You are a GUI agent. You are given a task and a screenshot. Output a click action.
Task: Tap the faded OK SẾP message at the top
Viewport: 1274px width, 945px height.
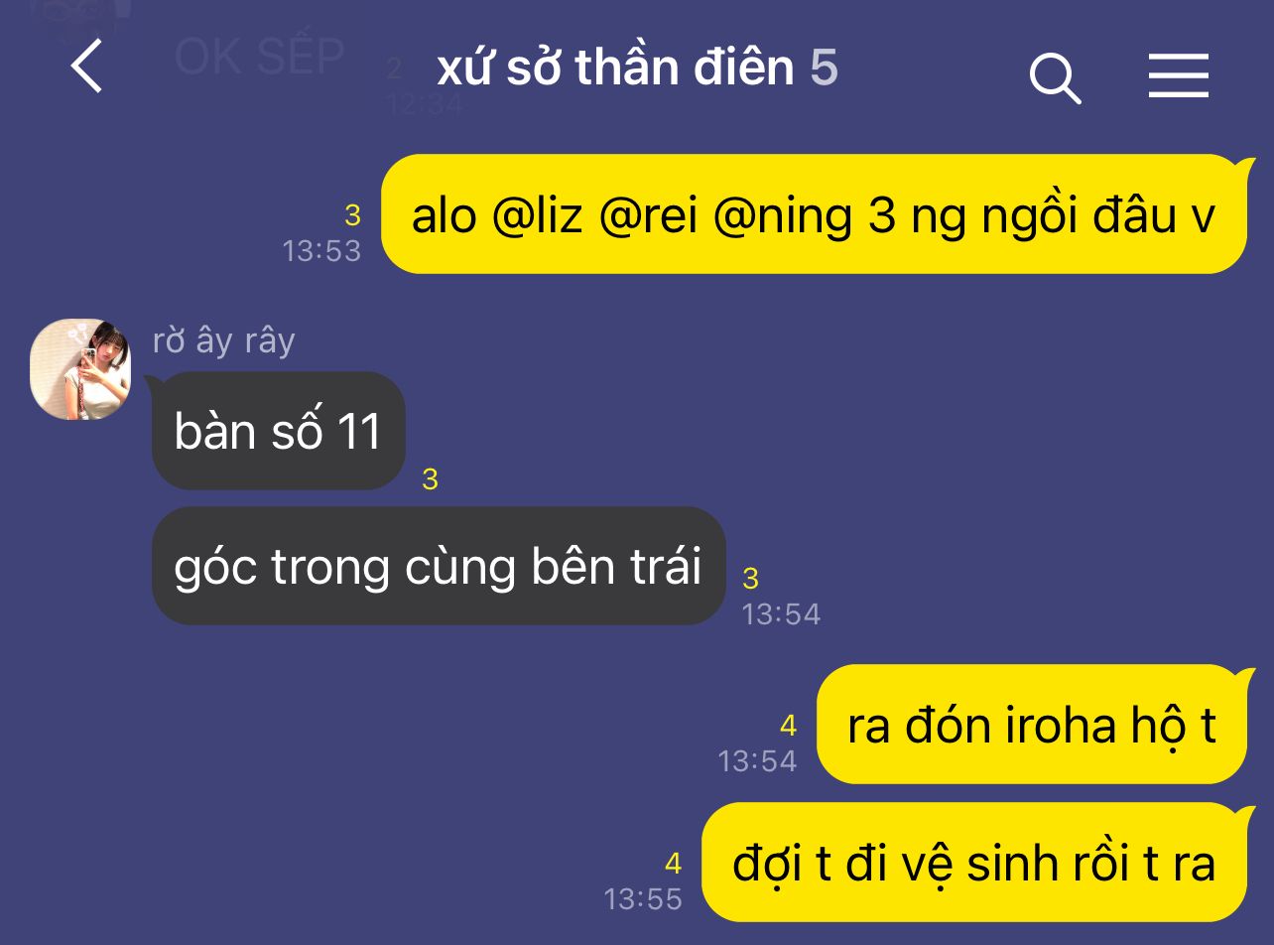point(259,57)
